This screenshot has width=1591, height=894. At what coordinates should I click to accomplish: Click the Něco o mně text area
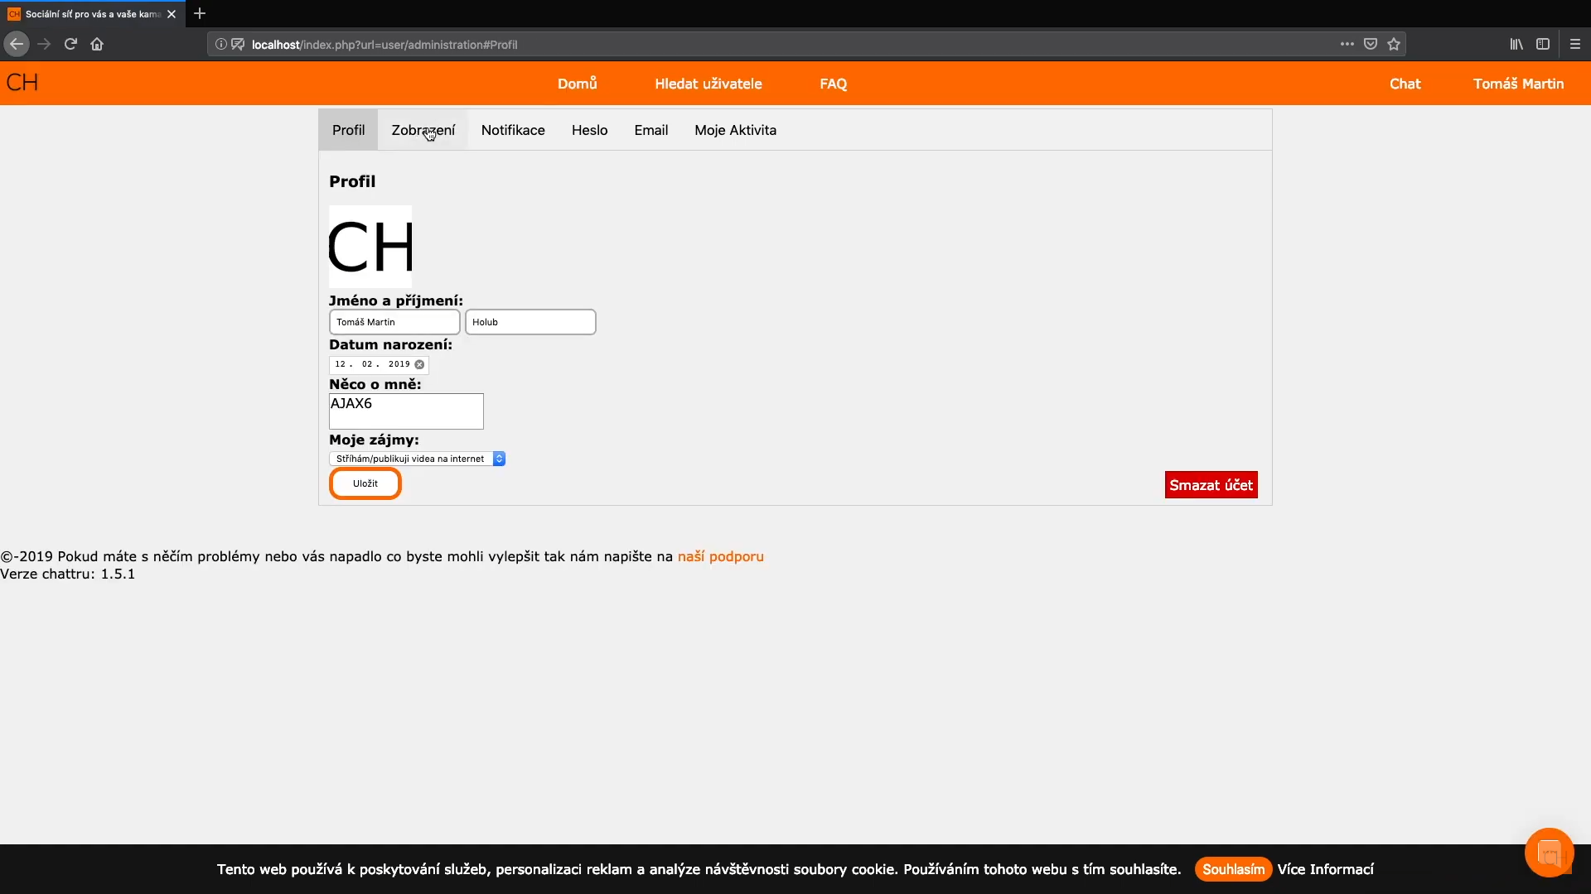click(406, 411)
